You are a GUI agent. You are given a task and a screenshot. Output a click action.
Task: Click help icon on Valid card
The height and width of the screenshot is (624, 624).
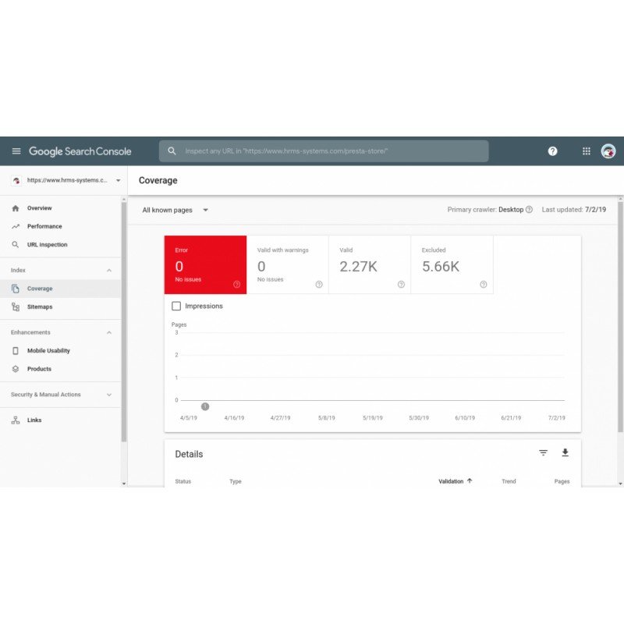[x=401, y=284]
